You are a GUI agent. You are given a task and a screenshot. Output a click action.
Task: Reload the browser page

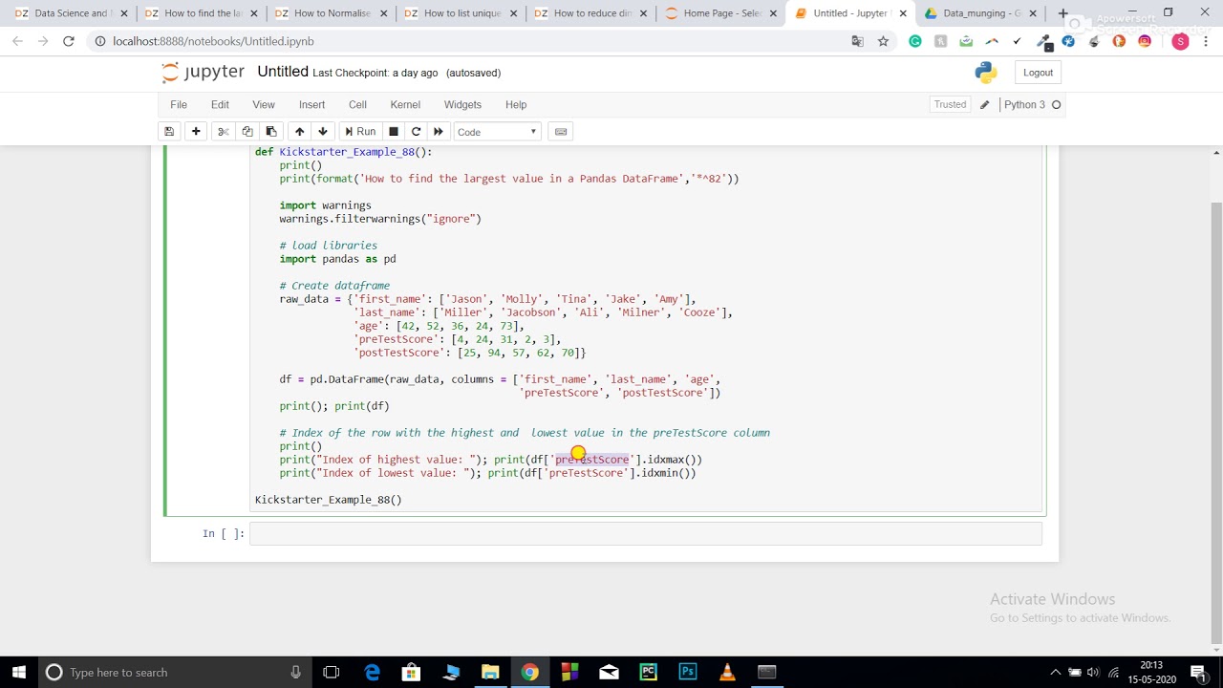click(68, 41)
